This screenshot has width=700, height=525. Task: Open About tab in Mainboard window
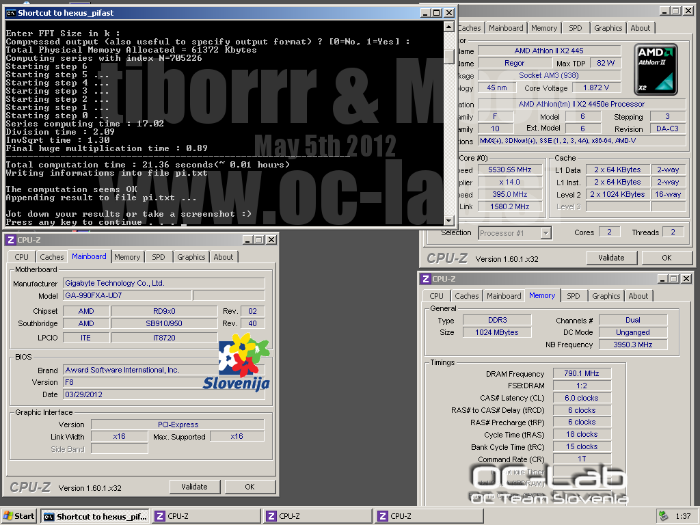click(224, 257)
